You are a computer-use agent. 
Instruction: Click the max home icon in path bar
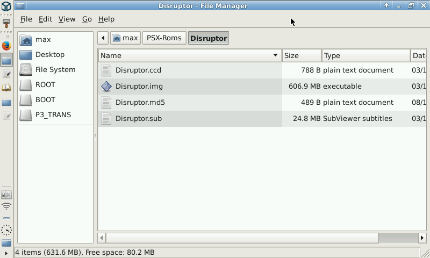pyautogui.click(x=125, y=38)
